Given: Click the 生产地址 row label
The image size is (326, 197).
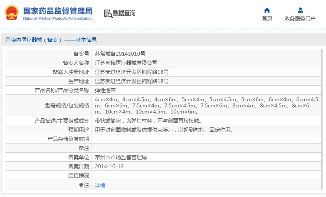Looking at the screenshot, I should (x=79, y=81).
